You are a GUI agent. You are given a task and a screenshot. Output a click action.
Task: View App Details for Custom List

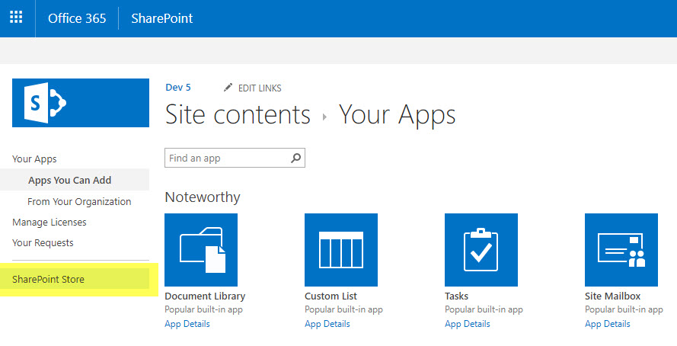[327, 324]
